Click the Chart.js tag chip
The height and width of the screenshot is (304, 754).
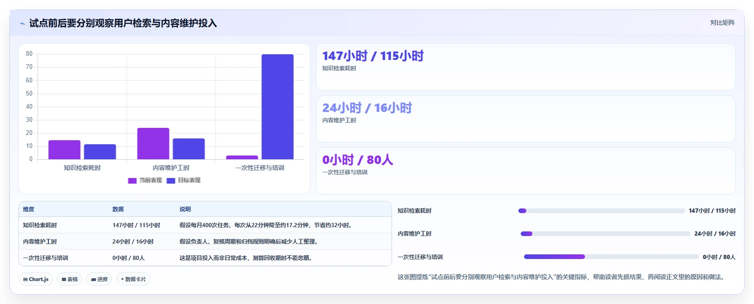pos(36,279)
